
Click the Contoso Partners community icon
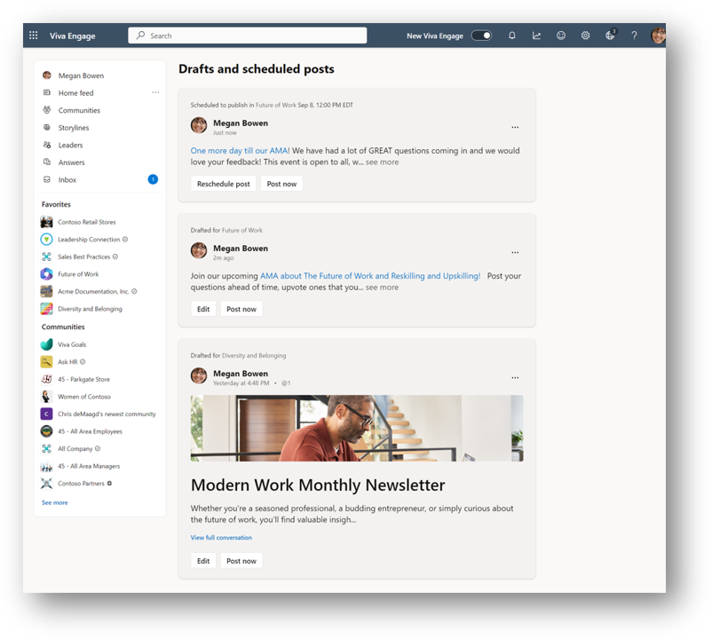(46, 484)
